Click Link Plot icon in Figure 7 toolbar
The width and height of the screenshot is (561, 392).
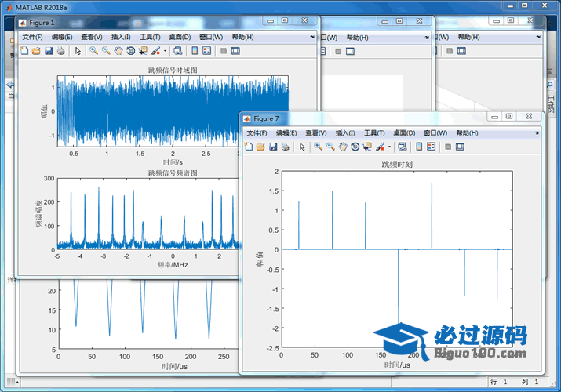pos(403,147)
